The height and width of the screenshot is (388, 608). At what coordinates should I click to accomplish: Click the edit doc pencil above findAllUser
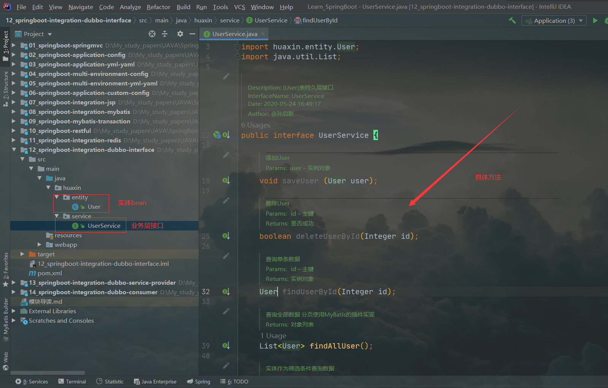tap(226, 311)
